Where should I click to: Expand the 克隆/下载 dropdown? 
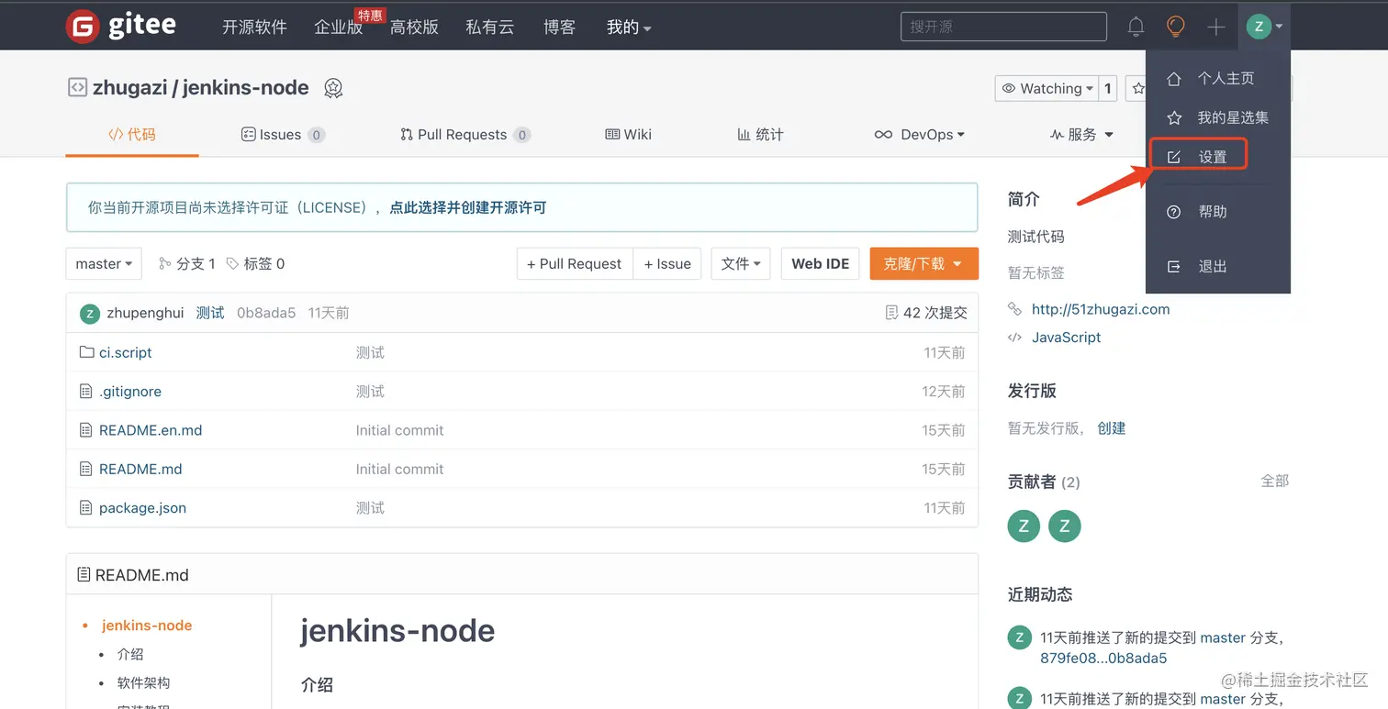[x=923, y=263]
